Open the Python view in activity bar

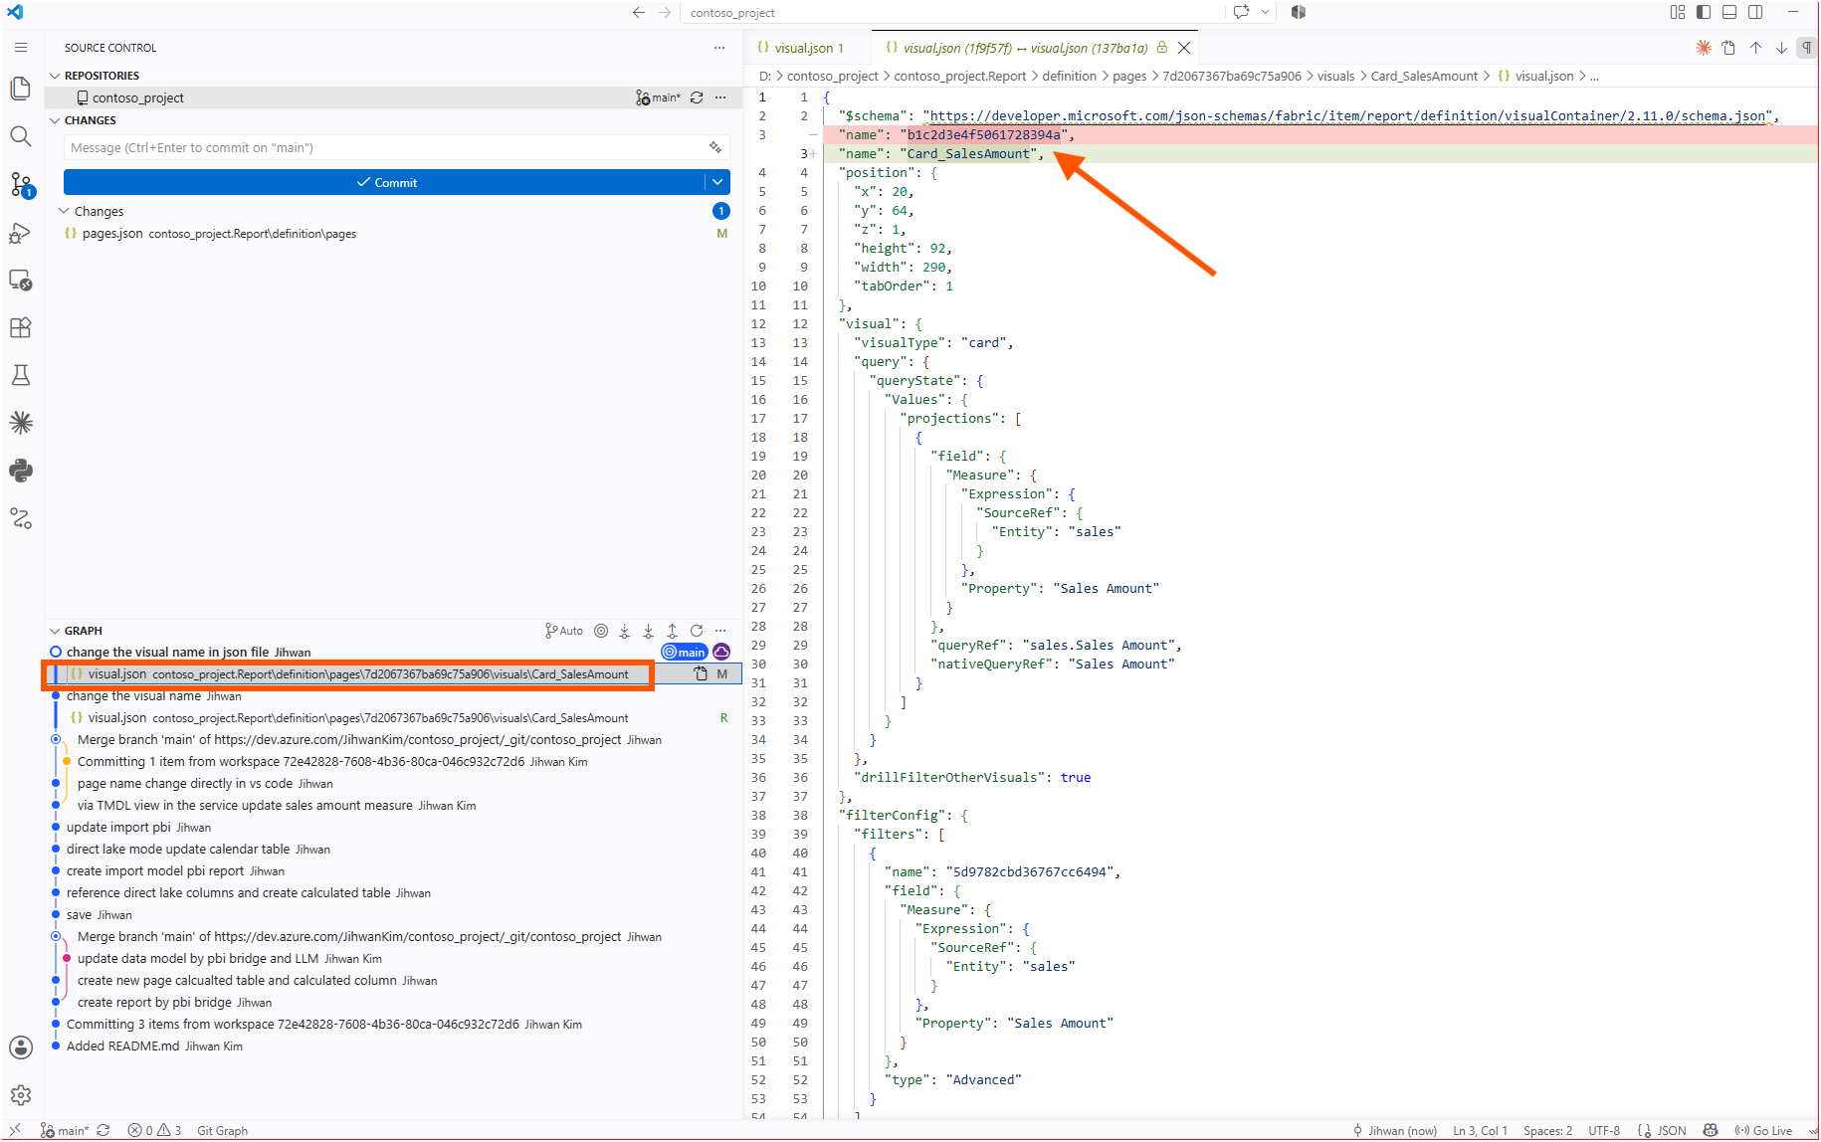[20, 471]
